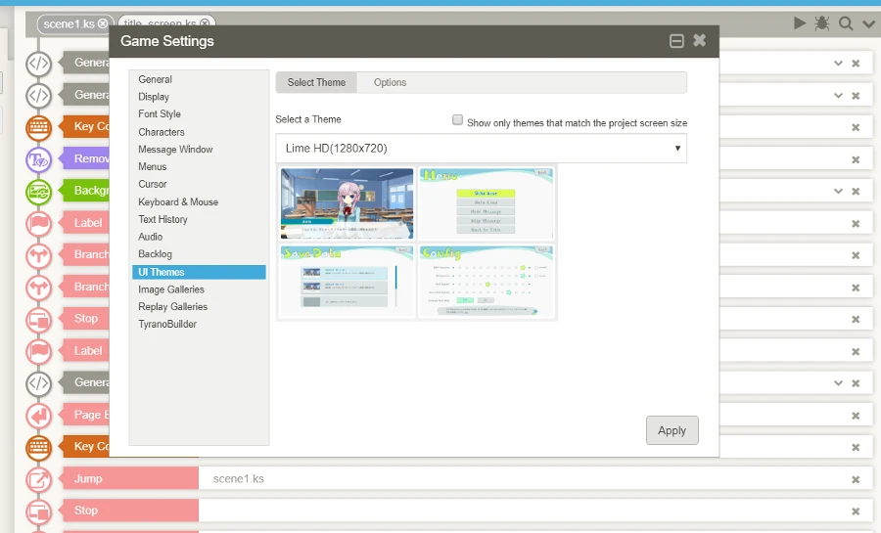Expand the top toolbar chevron menu
Image resolution: width=881 pixels, height=533 pixels.
[x=868, y=23]
